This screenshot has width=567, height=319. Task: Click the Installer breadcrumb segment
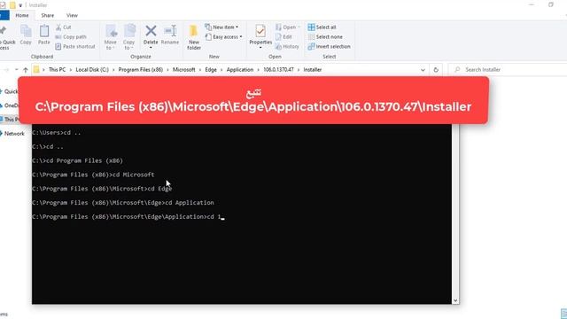click(x=313, y=70)
